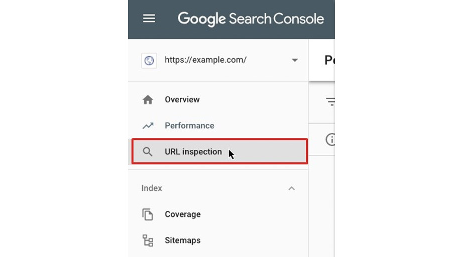Click the Index section heading
The height and width of the screenshot is (257, 463).
click(152, 188)
